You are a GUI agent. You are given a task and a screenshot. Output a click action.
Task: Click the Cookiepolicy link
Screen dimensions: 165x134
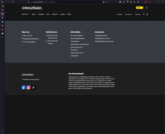(75, 41)
